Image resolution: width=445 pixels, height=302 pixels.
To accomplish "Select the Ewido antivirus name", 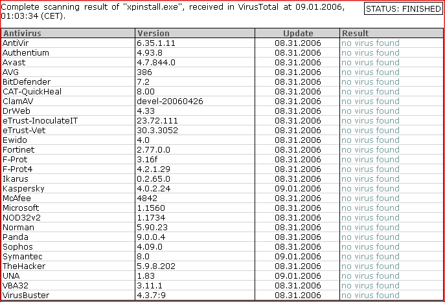I will coord(15,140).
